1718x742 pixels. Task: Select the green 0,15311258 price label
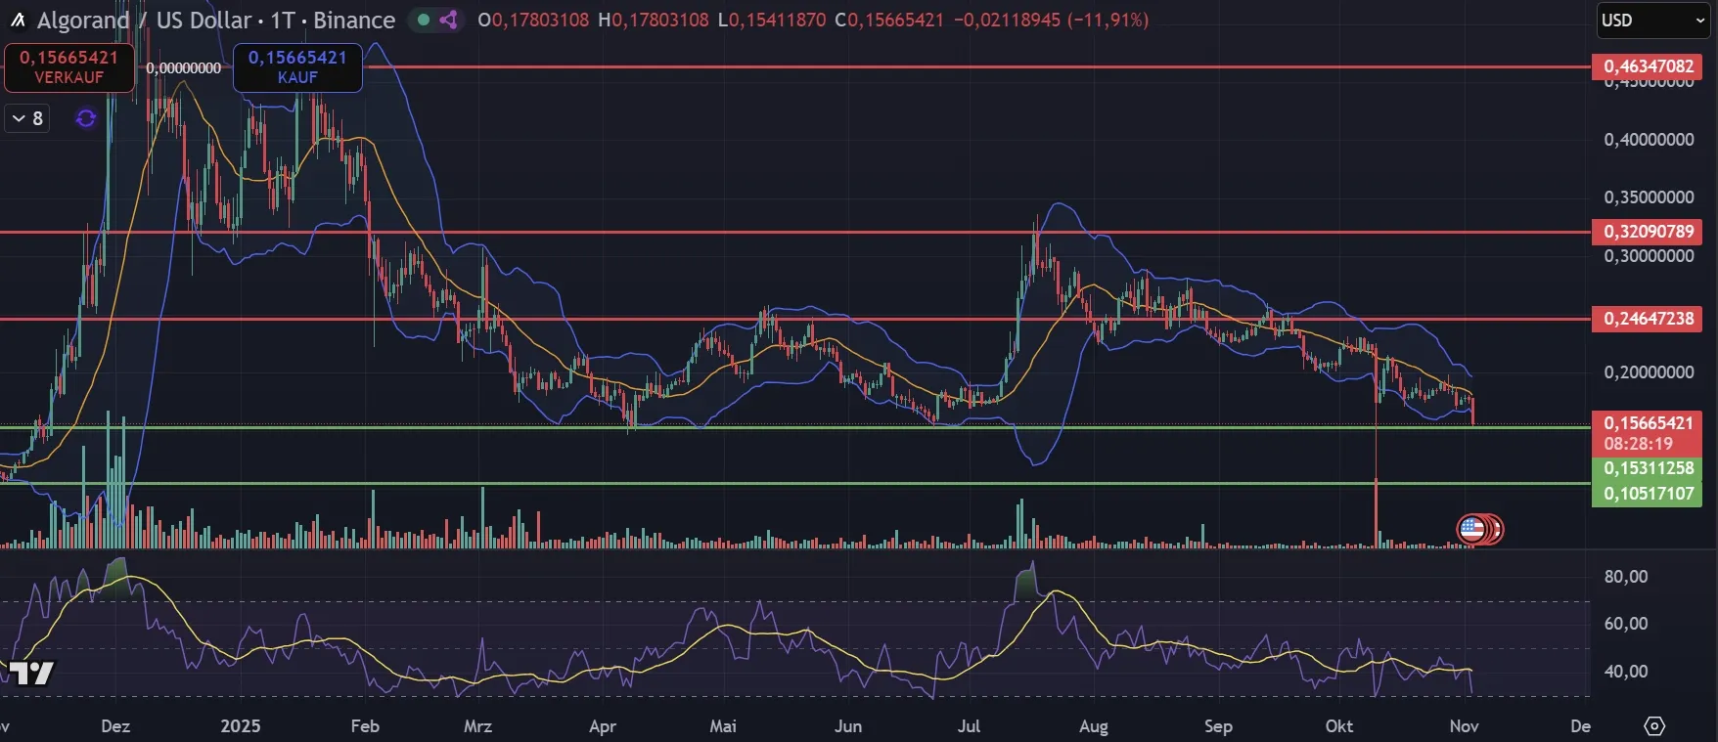tap(1648, 468)
